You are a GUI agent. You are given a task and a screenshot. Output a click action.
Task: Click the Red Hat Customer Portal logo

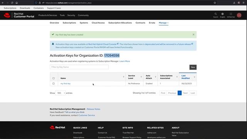[19, 15]
